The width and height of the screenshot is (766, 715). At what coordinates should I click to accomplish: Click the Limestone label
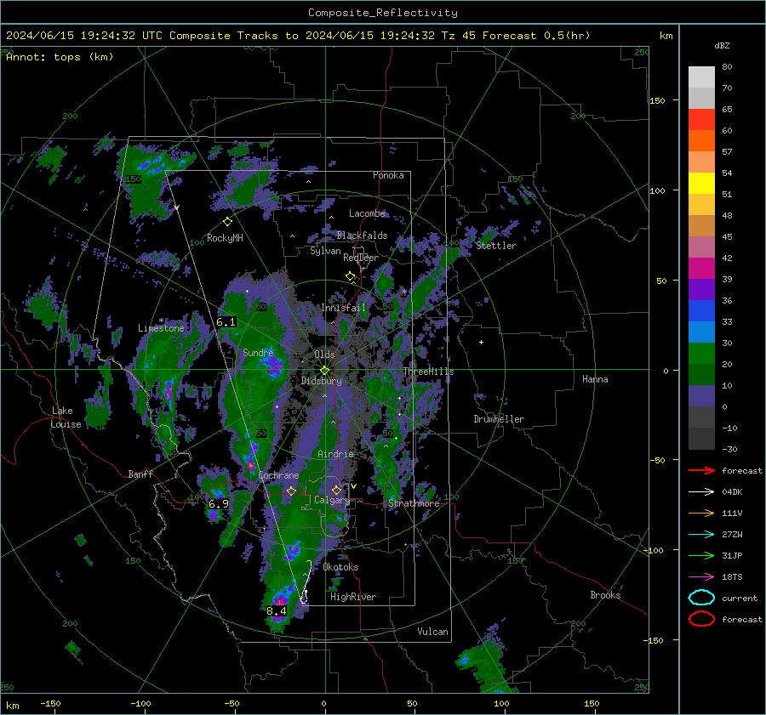(x=161, y=328)
